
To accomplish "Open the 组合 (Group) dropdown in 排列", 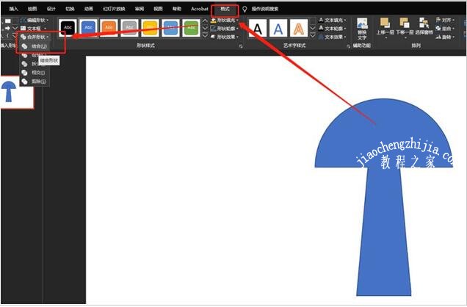I will [x=445, y=29].
